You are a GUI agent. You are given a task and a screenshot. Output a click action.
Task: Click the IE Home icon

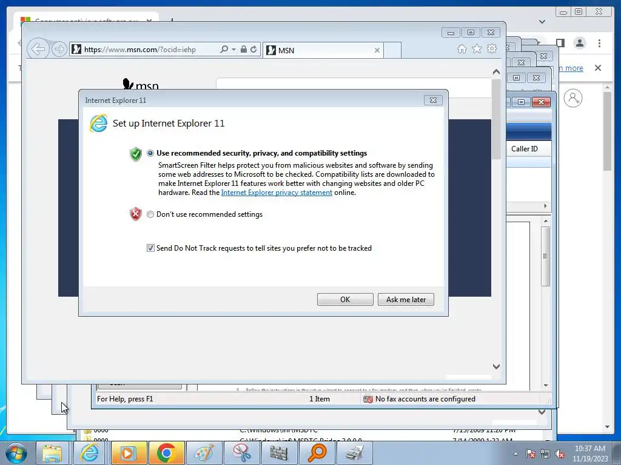click(x=462, y=48)
